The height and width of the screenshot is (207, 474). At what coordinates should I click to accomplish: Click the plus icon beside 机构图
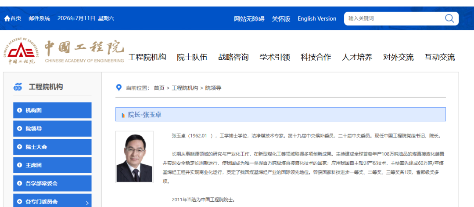click(x=20, y=110)
